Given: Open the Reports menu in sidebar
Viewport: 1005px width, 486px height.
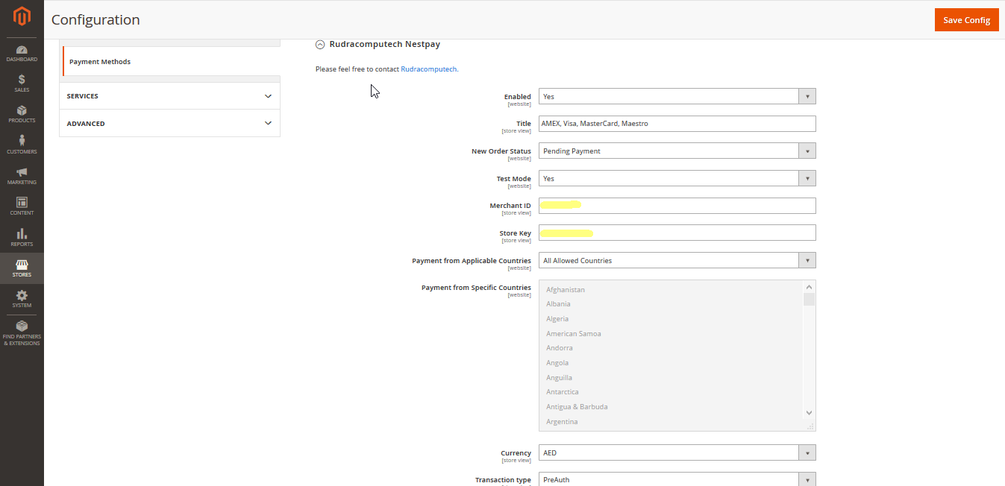Looking at the screenshot, I should coord(22,237).
